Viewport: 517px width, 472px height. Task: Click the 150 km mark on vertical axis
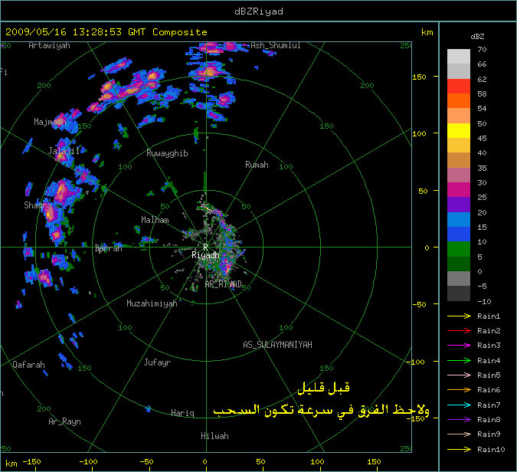point(419,77)
